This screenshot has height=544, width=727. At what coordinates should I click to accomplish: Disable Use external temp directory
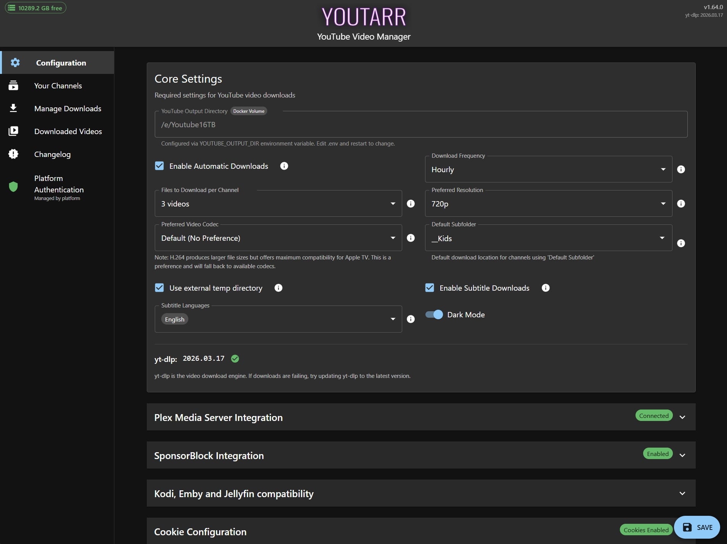click(159, 288)
